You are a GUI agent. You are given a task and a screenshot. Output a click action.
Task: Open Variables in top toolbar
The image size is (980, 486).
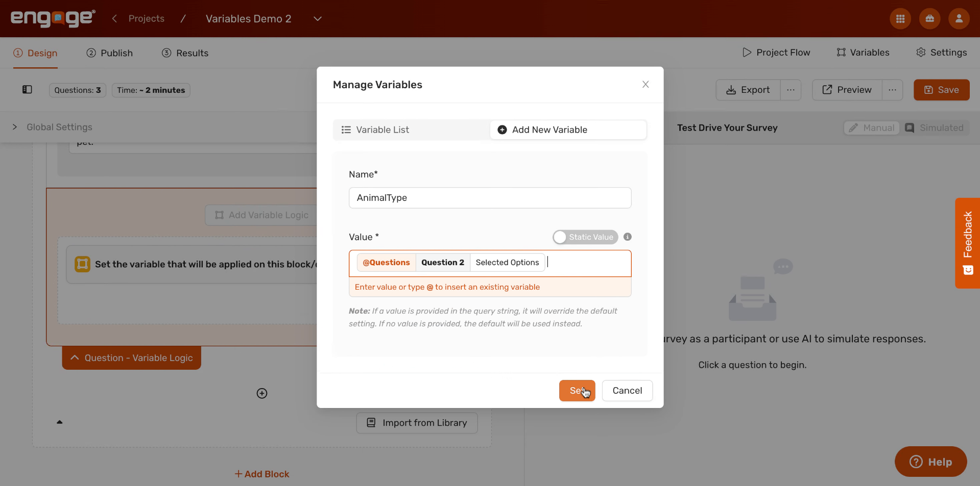coord(863,53)
